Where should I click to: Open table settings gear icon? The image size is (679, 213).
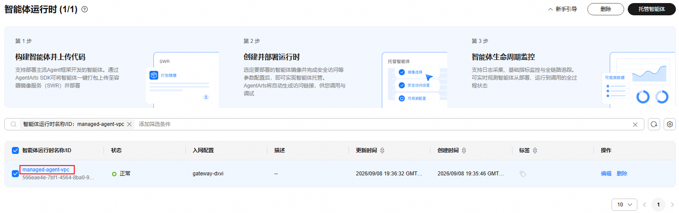coord(670,124)
